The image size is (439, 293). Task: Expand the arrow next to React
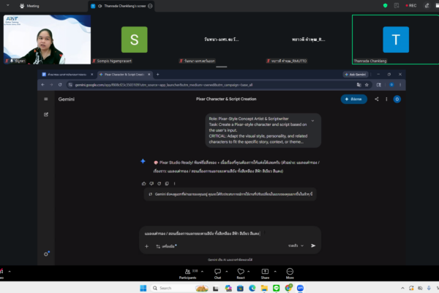(248, 272)
